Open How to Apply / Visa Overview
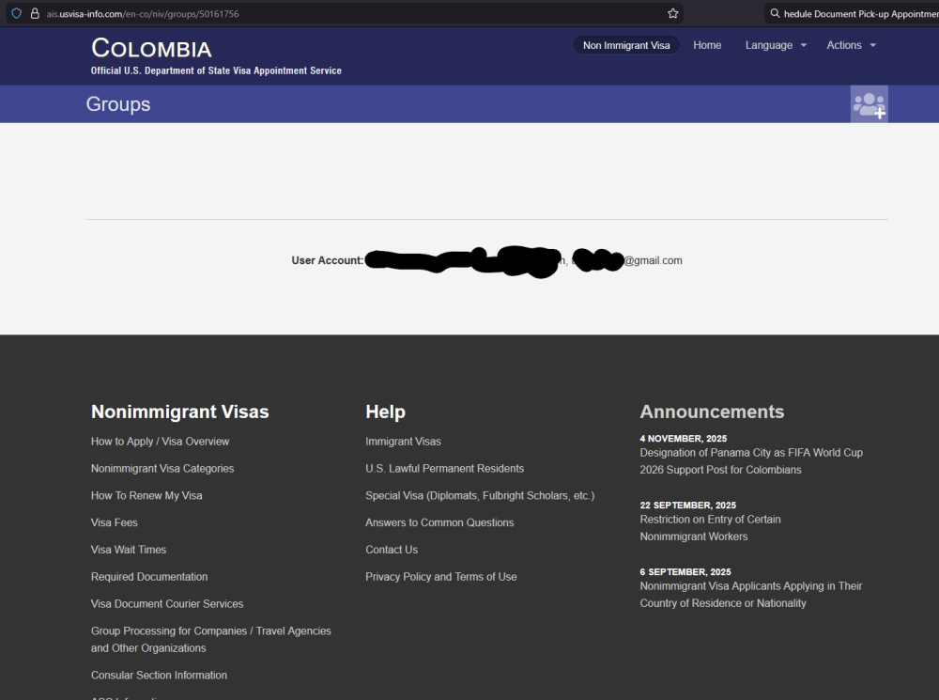Screen dimensions: 939x700 pyautogui.click(x=160, y=441)
